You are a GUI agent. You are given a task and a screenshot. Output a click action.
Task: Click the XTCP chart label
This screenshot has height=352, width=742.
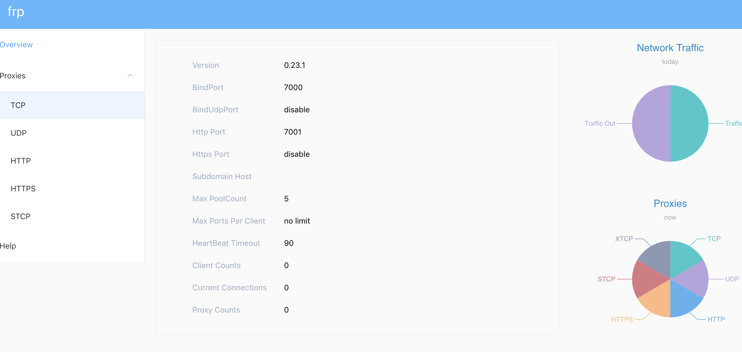pyautogui.click(x=624, y=239)
